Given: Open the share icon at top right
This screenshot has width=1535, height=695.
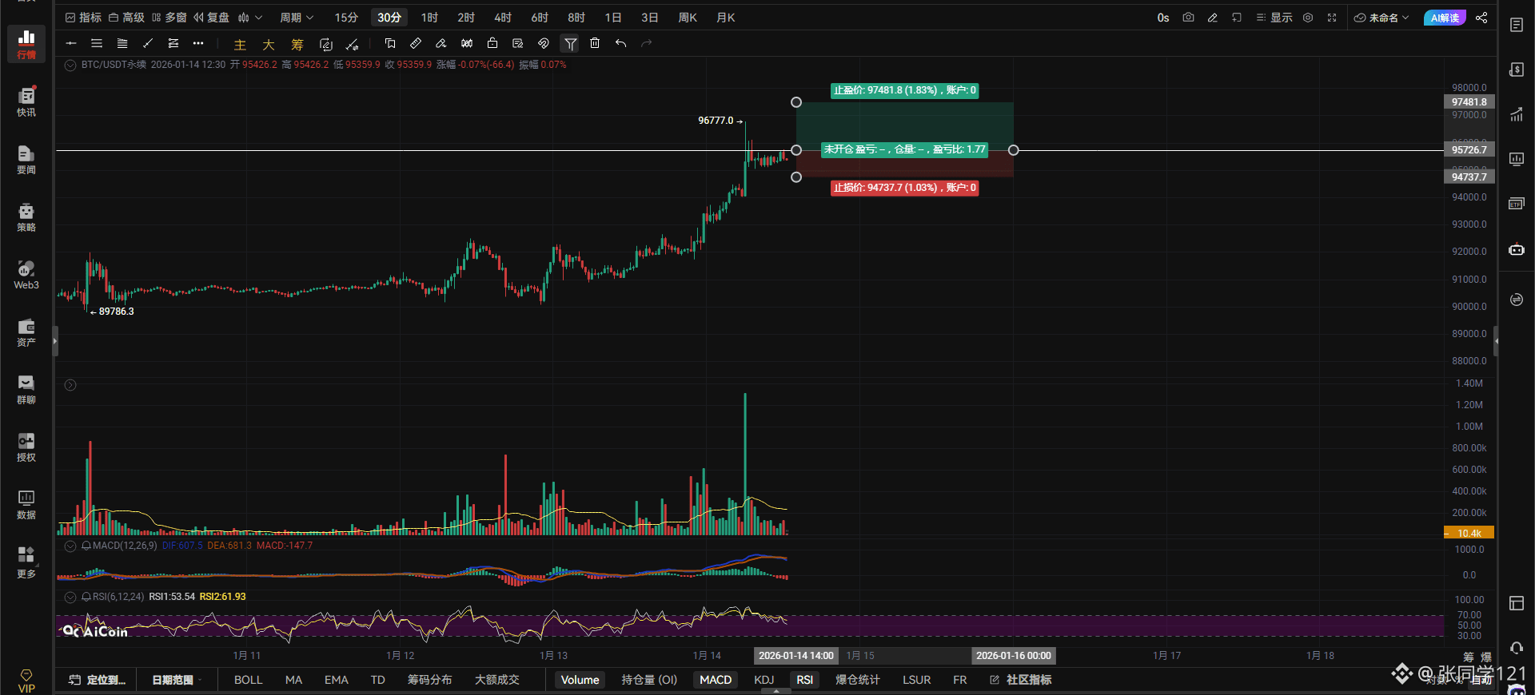Looking at the screenshot, I should (1481, 18).
